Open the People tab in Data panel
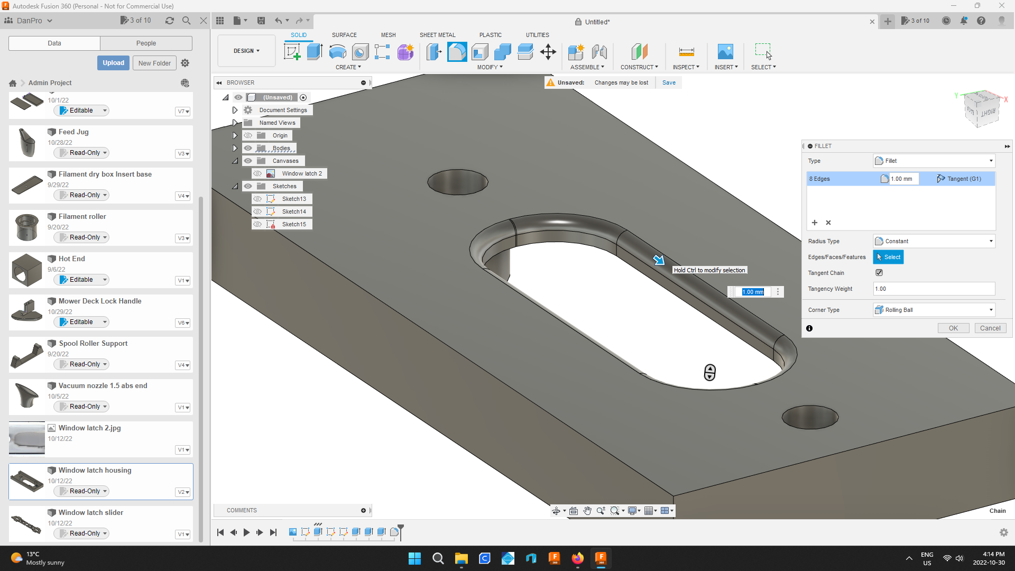The height and width of the screenshot is (571, 1015). (x=146, y=43)
